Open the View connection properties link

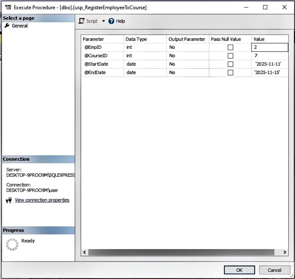42,200
